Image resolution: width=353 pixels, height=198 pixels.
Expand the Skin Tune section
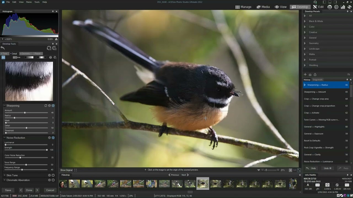[4, 175]
